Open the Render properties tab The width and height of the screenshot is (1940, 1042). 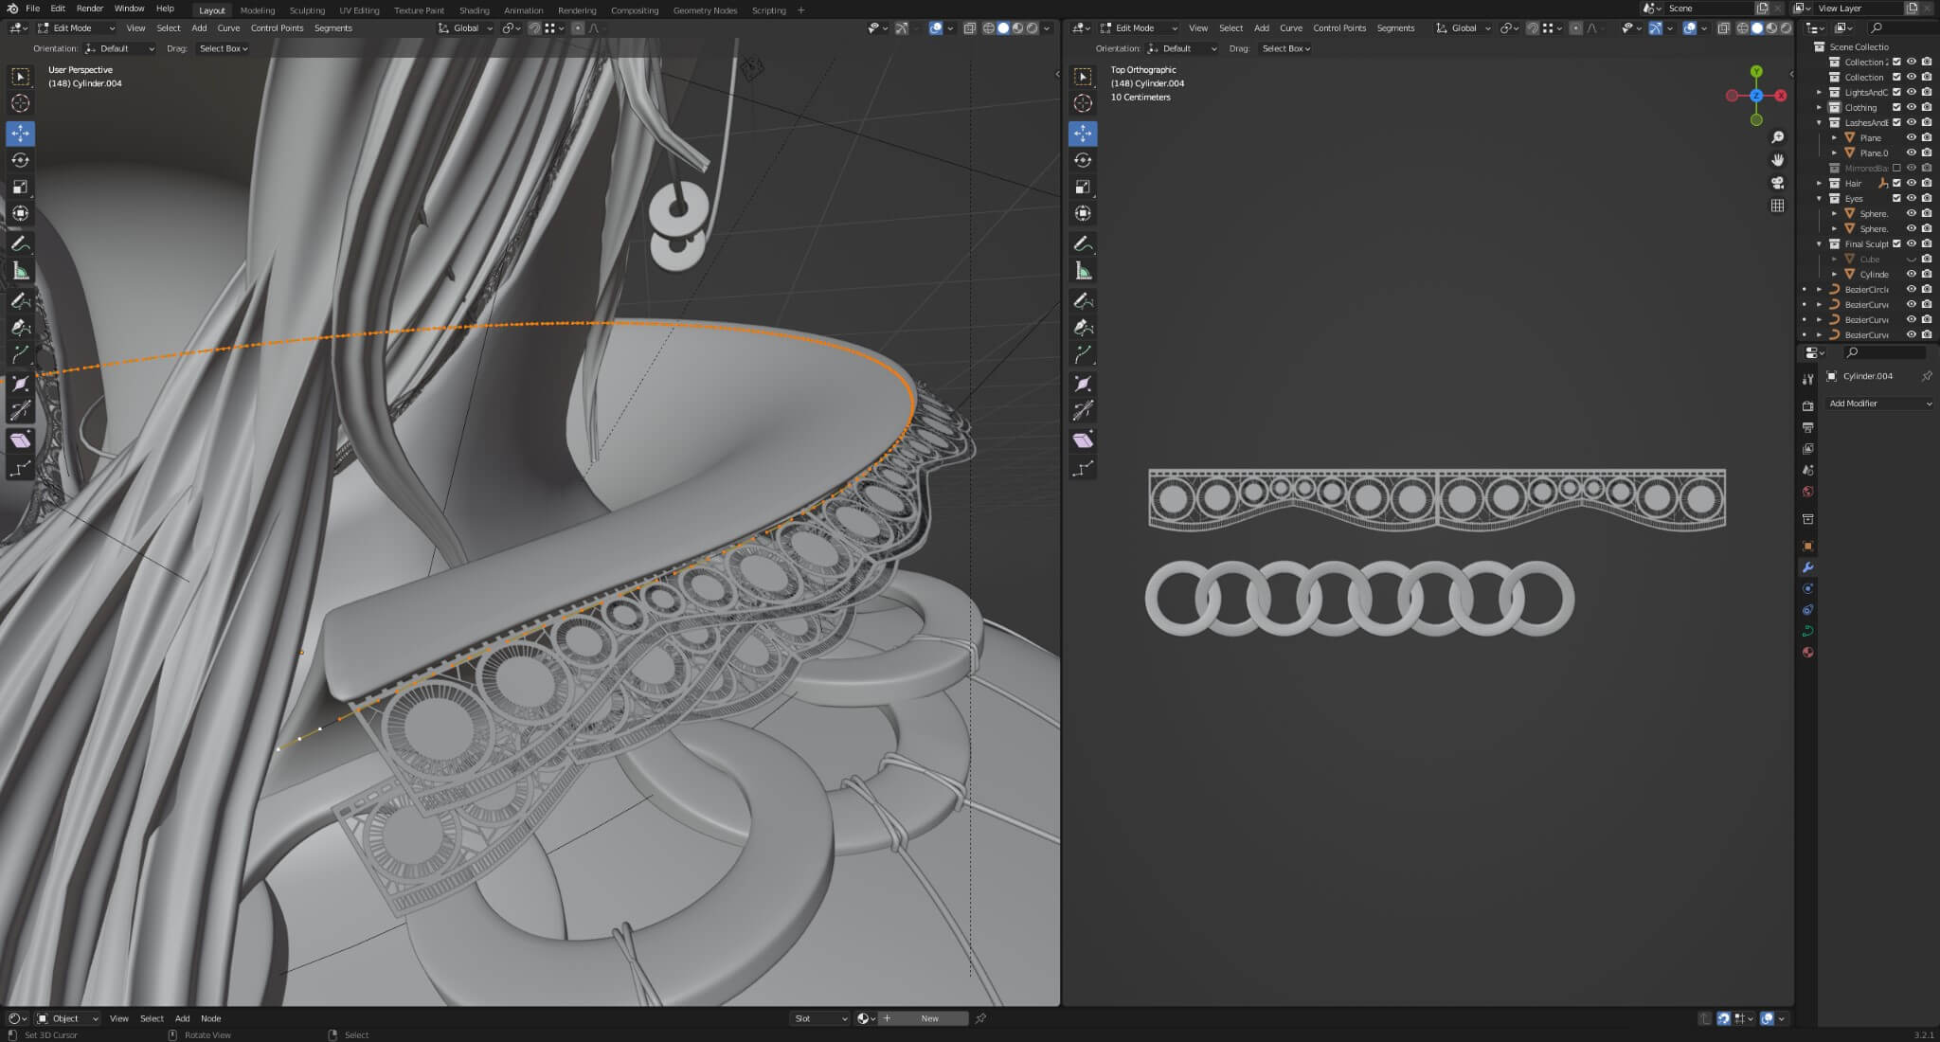pyautogui.click(x=1807, y=406)
